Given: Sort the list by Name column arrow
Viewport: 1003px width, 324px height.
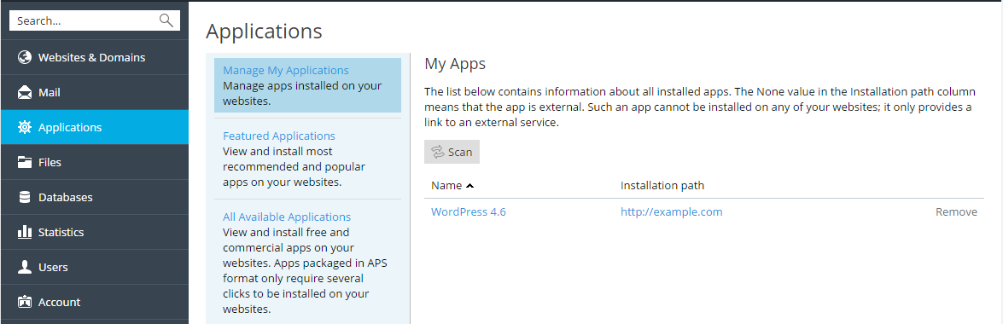Looking at the screenshot, I should pos(470,186).
